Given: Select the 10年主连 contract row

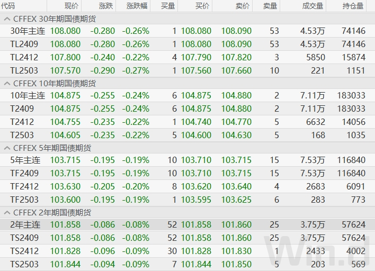Looking at the screenshot, I should [187, 96].
